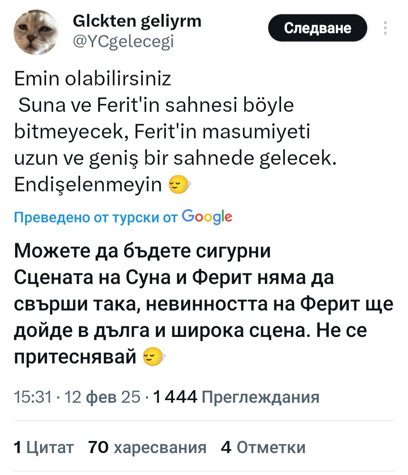Open the 15:31 timestamp

coord(32,397)
